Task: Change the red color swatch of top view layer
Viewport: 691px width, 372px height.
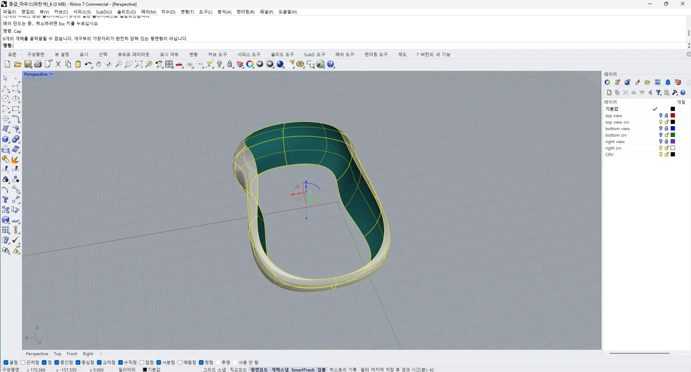Action: coord(673,116)
